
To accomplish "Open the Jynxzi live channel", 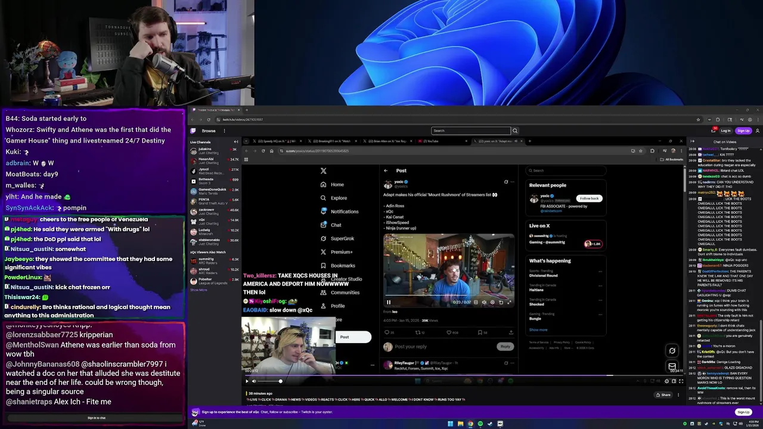I will point(215,170).
